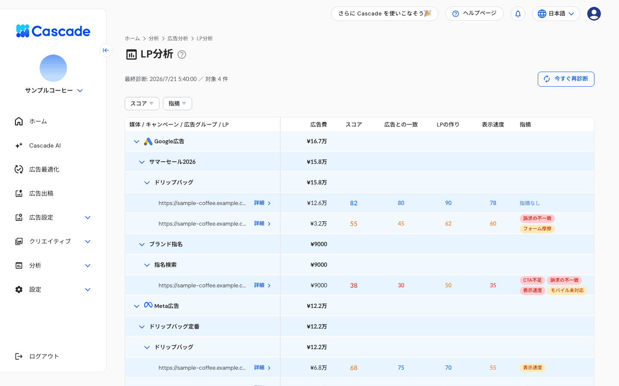Click the モバイル未対応 tag

pyautogui.click(x=567, y=290)
